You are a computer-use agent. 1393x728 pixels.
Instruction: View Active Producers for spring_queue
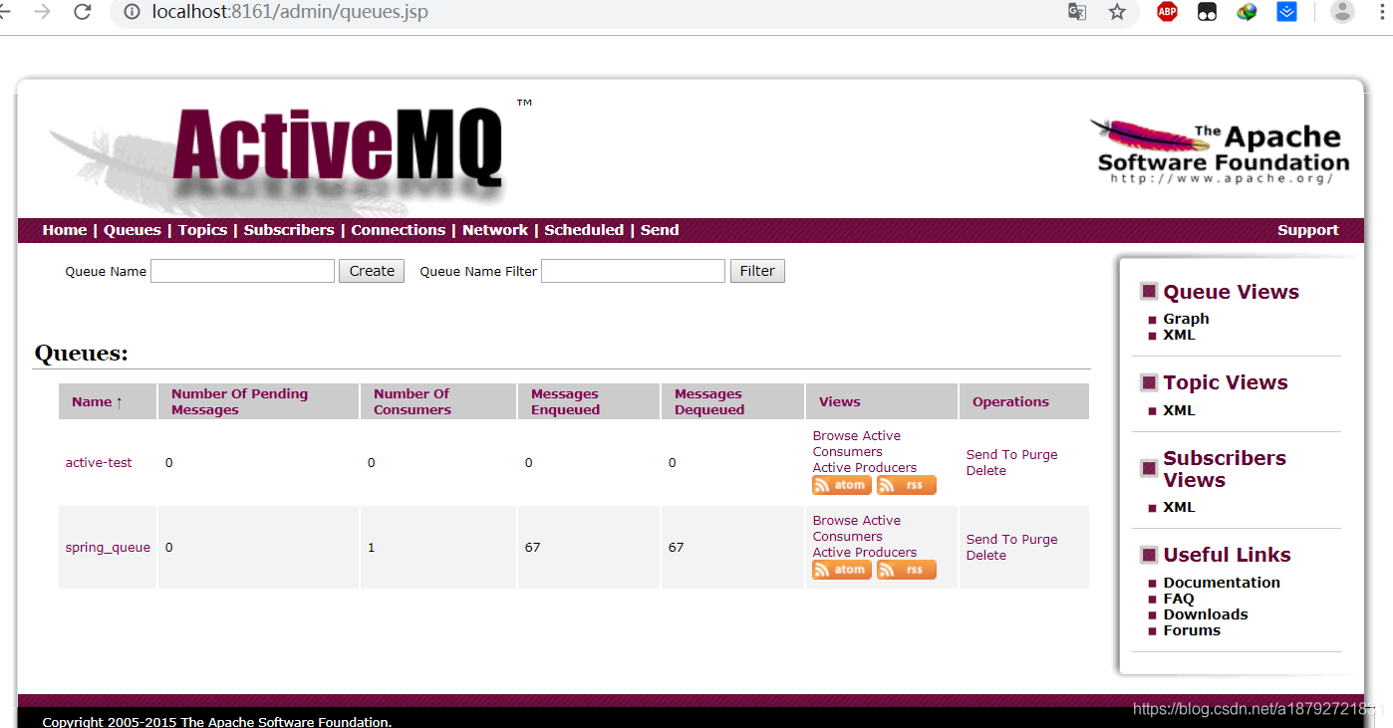865,552
